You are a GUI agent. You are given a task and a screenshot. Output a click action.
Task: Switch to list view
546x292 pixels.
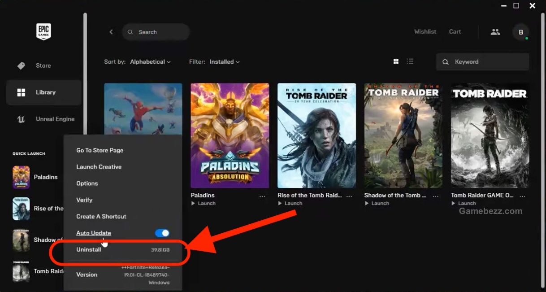pyautogui.click(x=410, y=61)
